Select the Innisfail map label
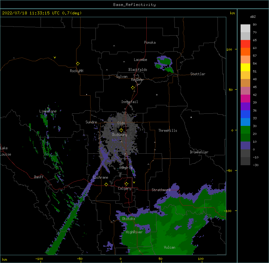This screenshot has width=269, height=263. (130, 102)
